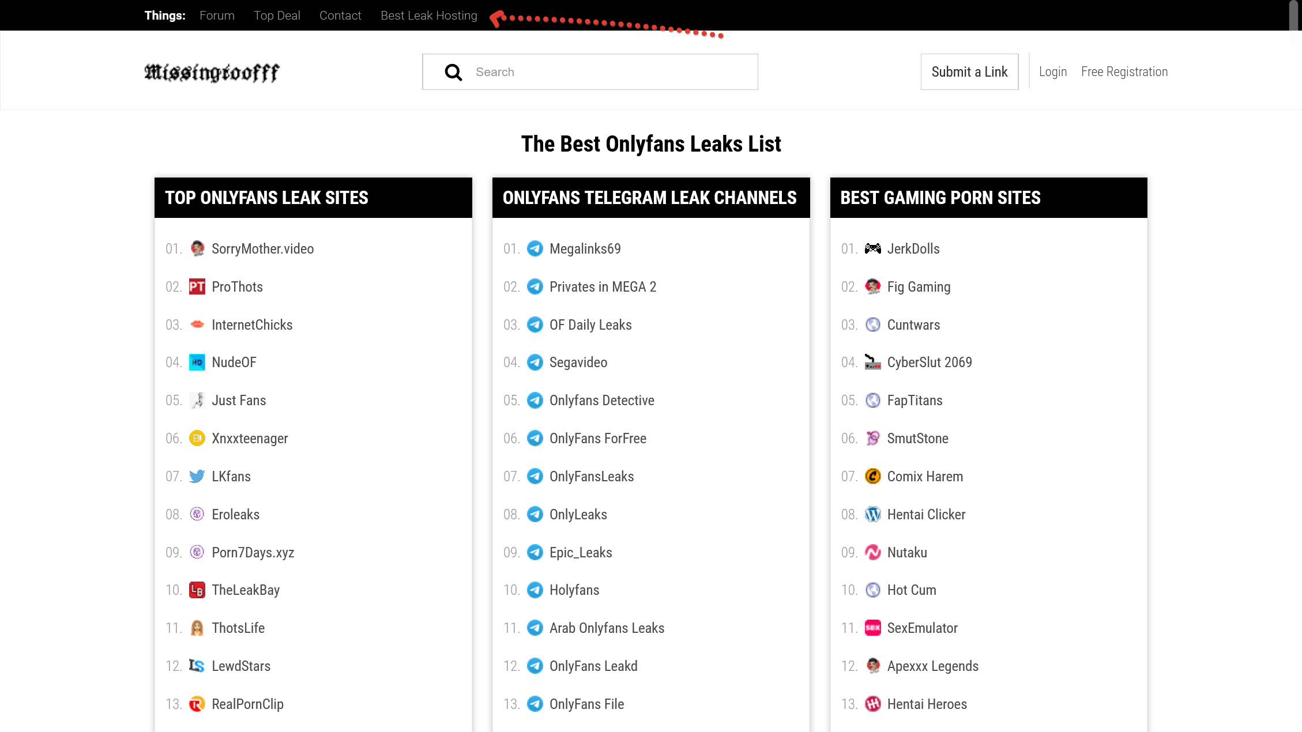Click the SorryMother.video site icon
The height and width of the screenshot is (732, 1302).
click(x=196, y=248)
